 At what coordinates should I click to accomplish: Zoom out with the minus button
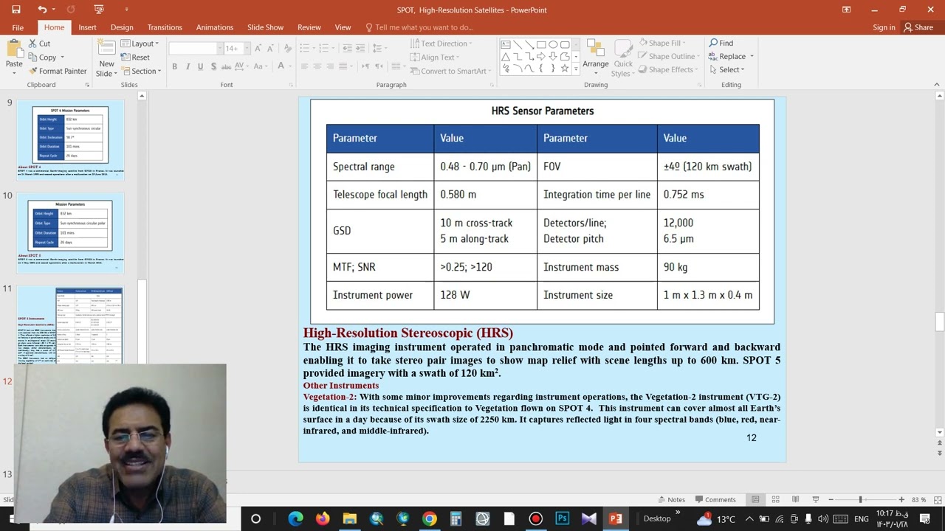coord(831,499)
